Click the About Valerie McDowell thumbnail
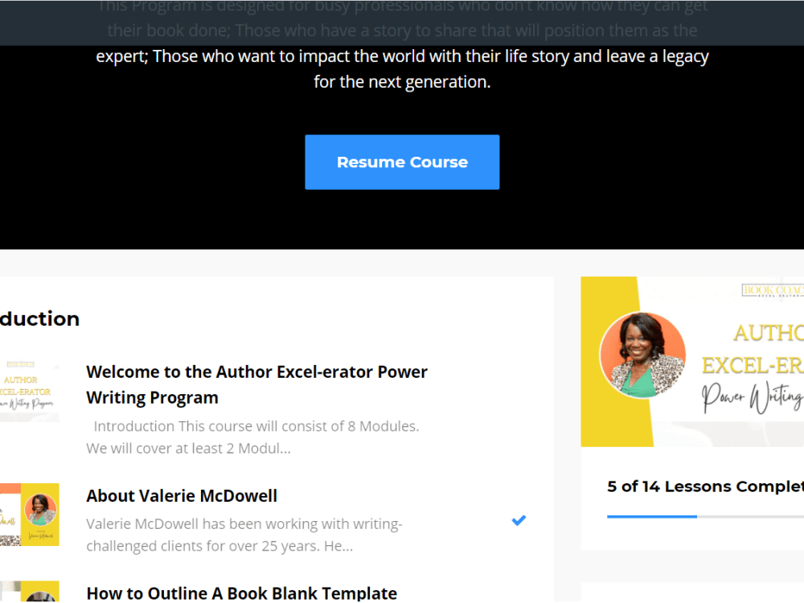 pos(29,515)
